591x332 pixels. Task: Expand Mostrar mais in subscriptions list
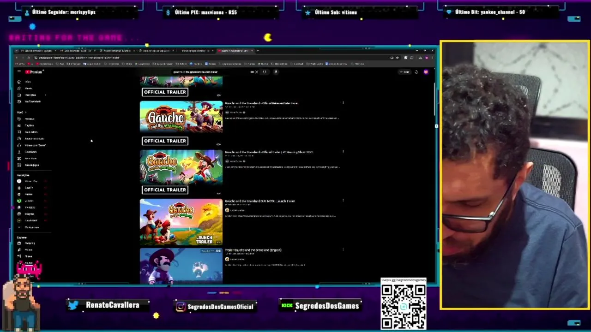pos(29,227)
